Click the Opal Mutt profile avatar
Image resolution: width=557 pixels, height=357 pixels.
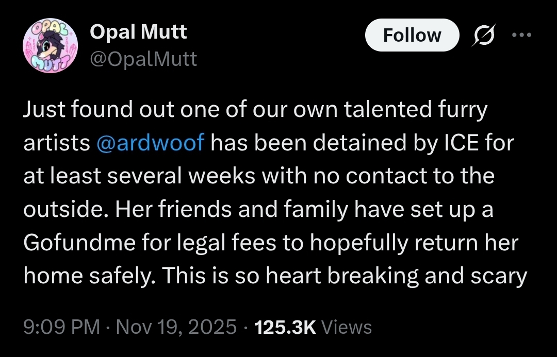[x=50, y=47]
